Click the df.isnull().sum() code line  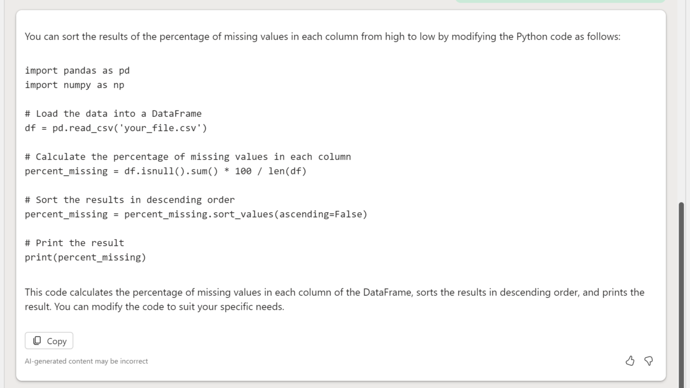coord(165,171)
